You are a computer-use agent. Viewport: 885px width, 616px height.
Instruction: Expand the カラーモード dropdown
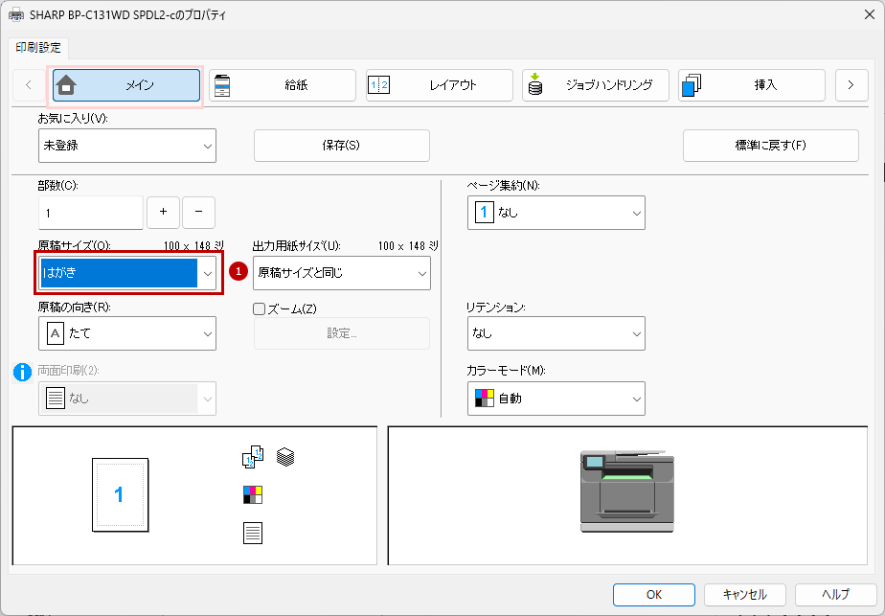point(556,399)
